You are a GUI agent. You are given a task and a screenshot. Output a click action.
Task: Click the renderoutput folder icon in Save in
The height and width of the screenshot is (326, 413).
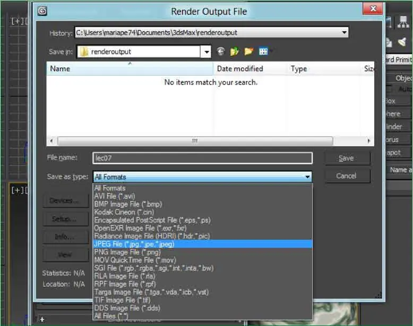83,52
